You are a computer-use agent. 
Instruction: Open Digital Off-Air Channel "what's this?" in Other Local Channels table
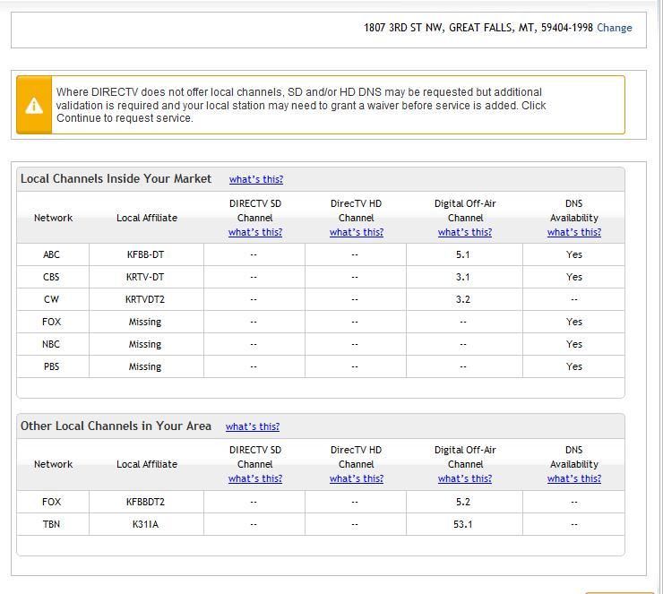pos(465,478)
